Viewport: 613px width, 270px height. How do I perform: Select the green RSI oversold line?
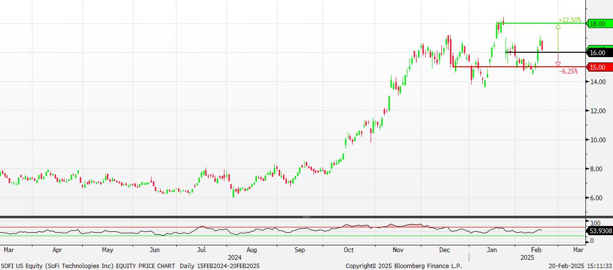(x=293, y=236)
